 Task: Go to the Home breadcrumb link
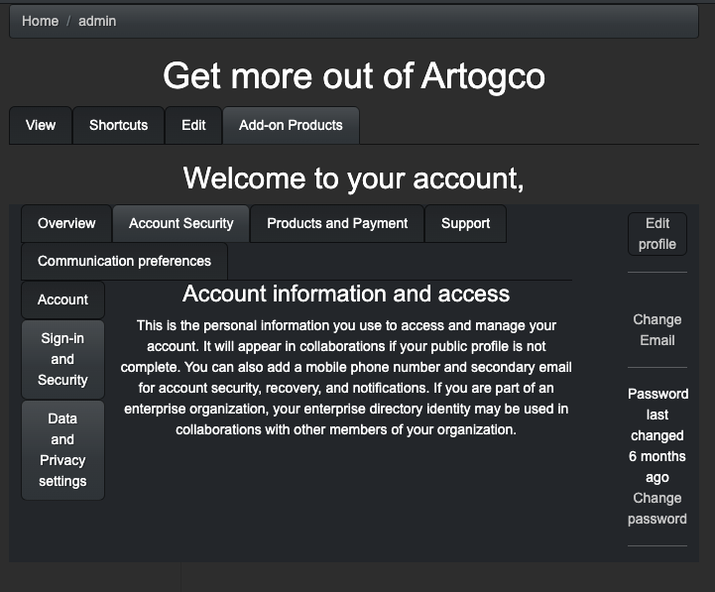[40, 21]
